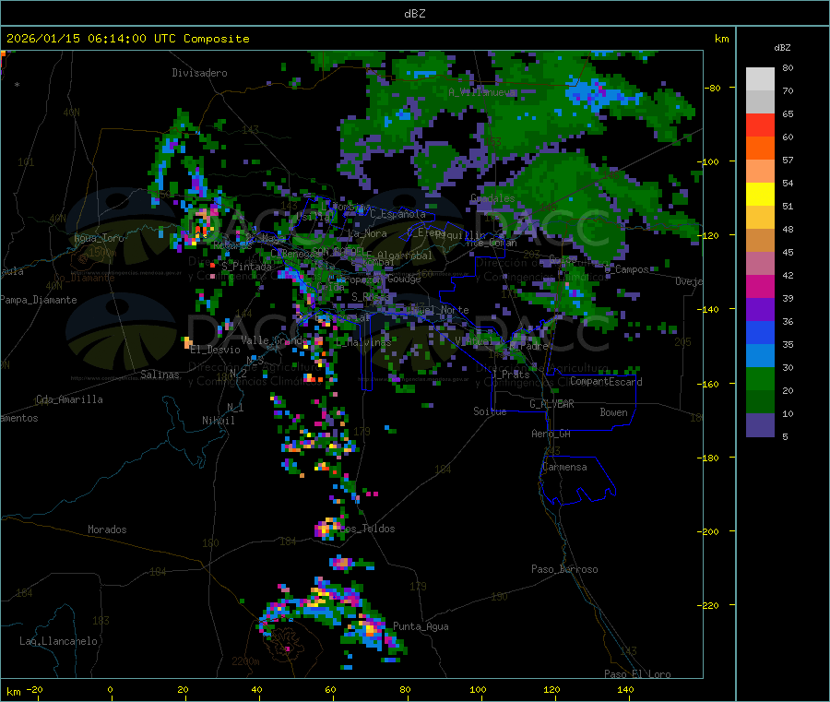Screen dimensions: 830x702
Task: Pick the light grey 70-80 dBZ legend swatch
Action: (x=760, y=79)
